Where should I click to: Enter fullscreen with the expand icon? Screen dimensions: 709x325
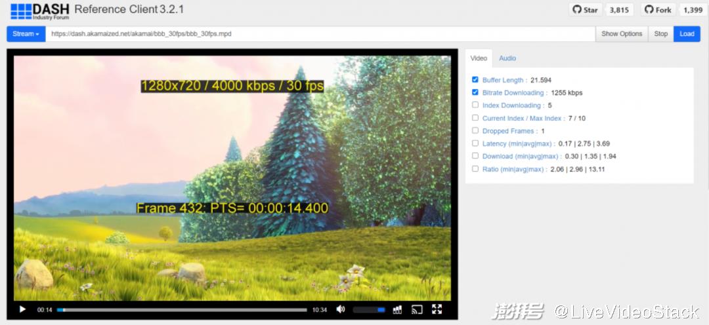coord(437,309)
